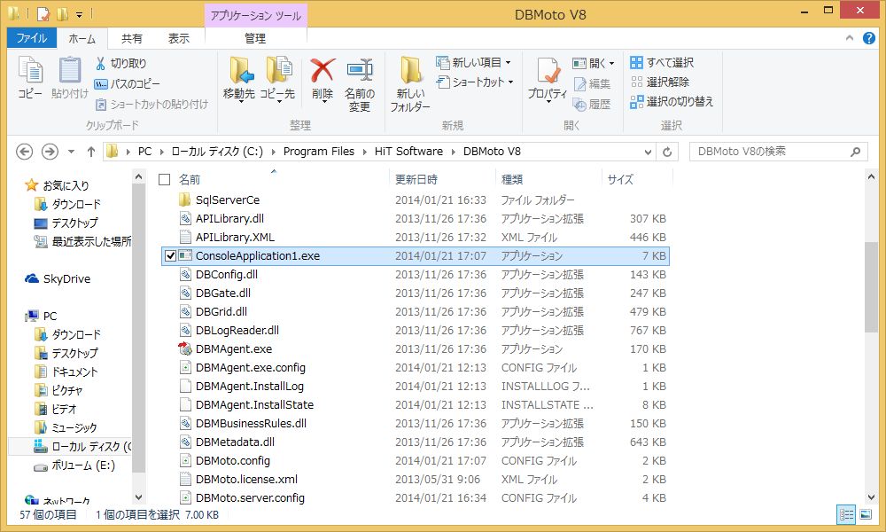
Task: Sort by the 種類 column header
Action: tap(512, 180)
